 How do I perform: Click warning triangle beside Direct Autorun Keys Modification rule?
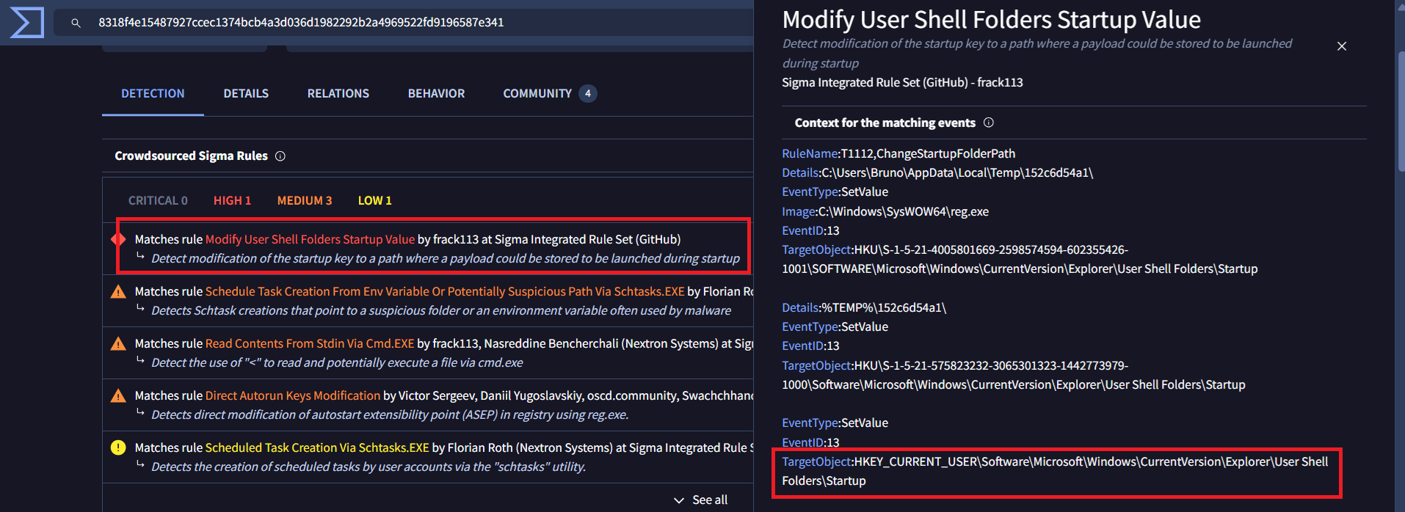point(118,396)
